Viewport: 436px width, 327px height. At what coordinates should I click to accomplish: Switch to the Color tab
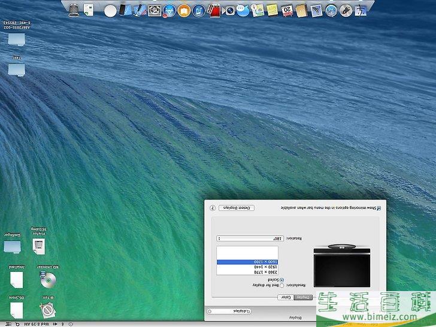coord(286,297)
